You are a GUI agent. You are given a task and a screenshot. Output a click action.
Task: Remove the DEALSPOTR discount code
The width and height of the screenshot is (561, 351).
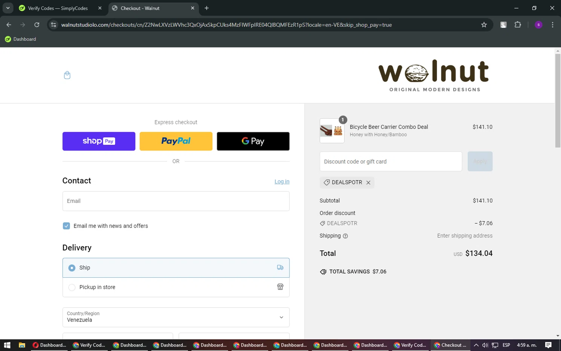pos(368,183)
